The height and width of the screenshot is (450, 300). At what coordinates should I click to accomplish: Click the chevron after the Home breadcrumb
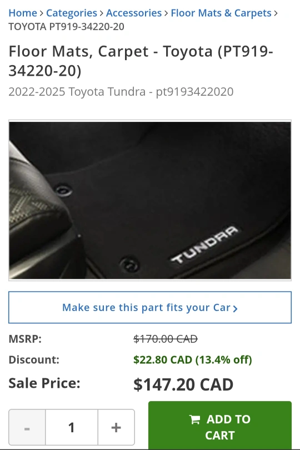point(41,13)
